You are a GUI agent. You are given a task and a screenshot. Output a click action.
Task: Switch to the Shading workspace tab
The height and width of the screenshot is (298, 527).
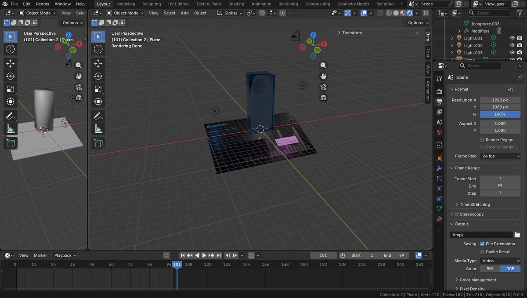(x=236, y=4)
